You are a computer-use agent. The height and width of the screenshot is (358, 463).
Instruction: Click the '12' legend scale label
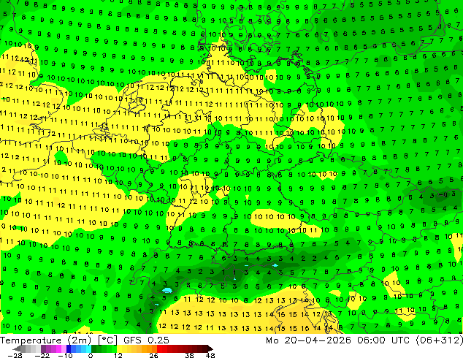pos(118,355)
